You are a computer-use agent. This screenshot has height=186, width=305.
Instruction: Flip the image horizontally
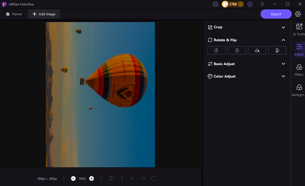[257, 50]
